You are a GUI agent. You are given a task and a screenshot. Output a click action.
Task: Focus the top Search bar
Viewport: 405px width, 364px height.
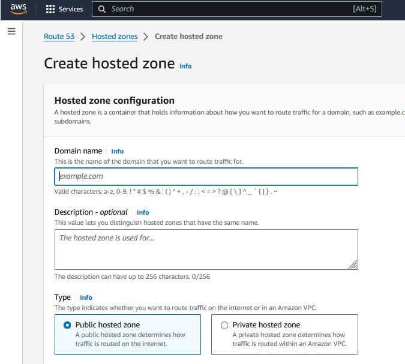236,9
